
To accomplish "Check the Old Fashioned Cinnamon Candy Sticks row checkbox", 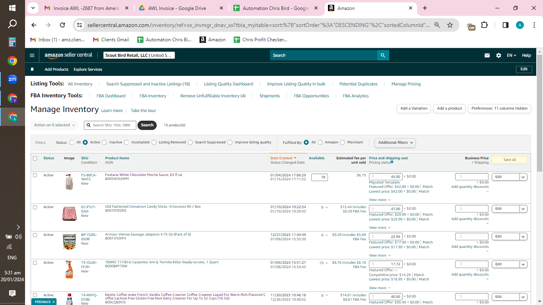I will pos(35,207).
